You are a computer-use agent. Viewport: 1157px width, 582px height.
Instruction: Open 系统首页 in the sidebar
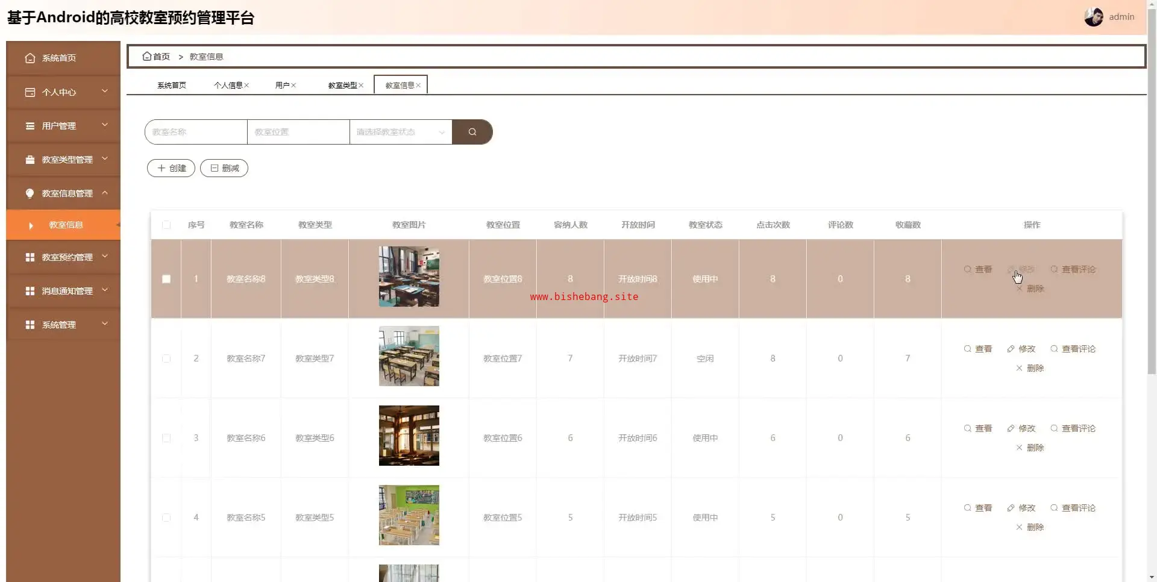tap(59, 58)
